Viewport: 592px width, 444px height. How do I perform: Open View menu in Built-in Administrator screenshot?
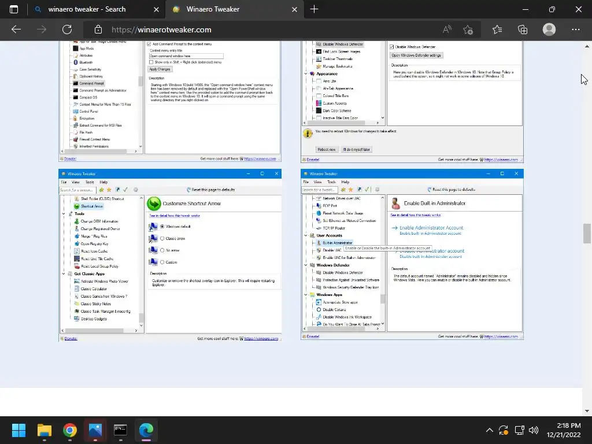coord(317,182)
